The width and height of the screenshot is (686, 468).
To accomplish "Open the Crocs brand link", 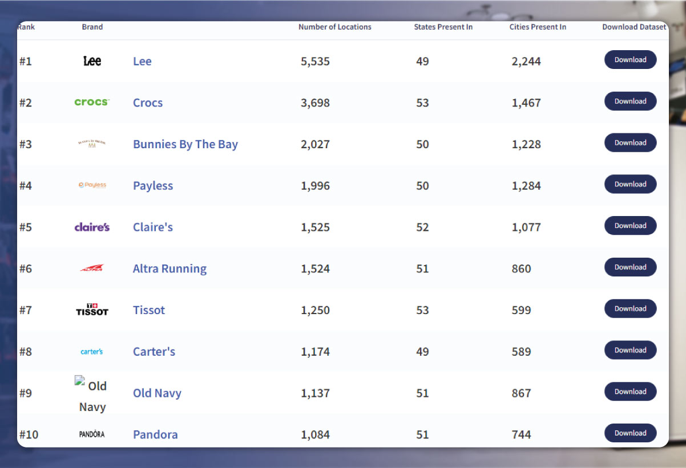I will click(148, 103).
